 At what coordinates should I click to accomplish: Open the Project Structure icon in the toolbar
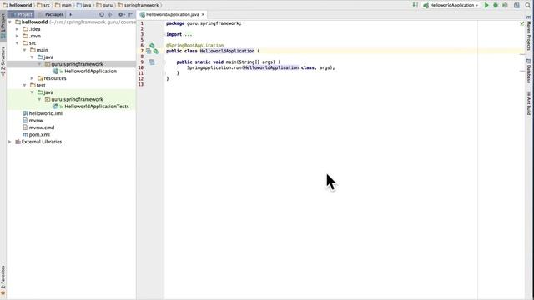516,5
